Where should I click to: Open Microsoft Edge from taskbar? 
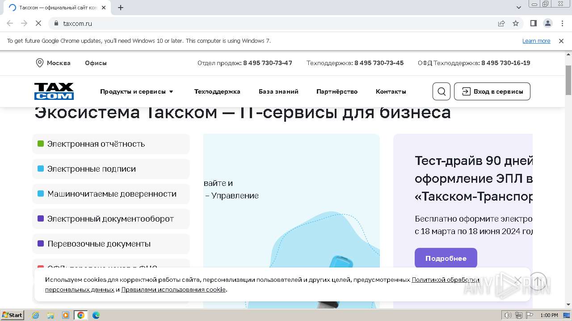(x=96, y=315)
